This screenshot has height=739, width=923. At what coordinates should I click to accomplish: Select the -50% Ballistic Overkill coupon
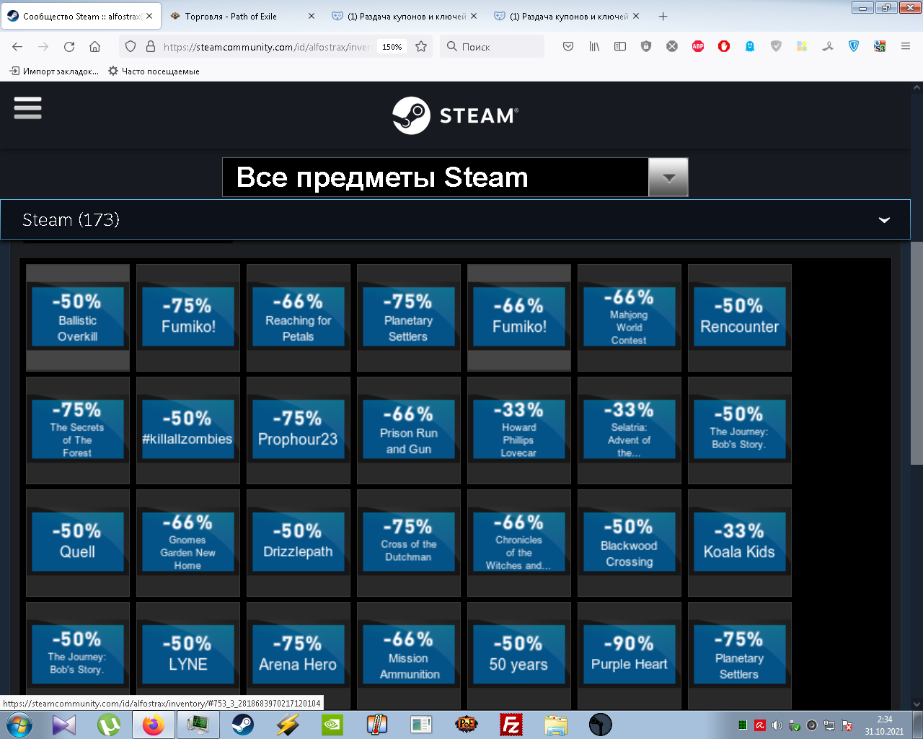78,318
